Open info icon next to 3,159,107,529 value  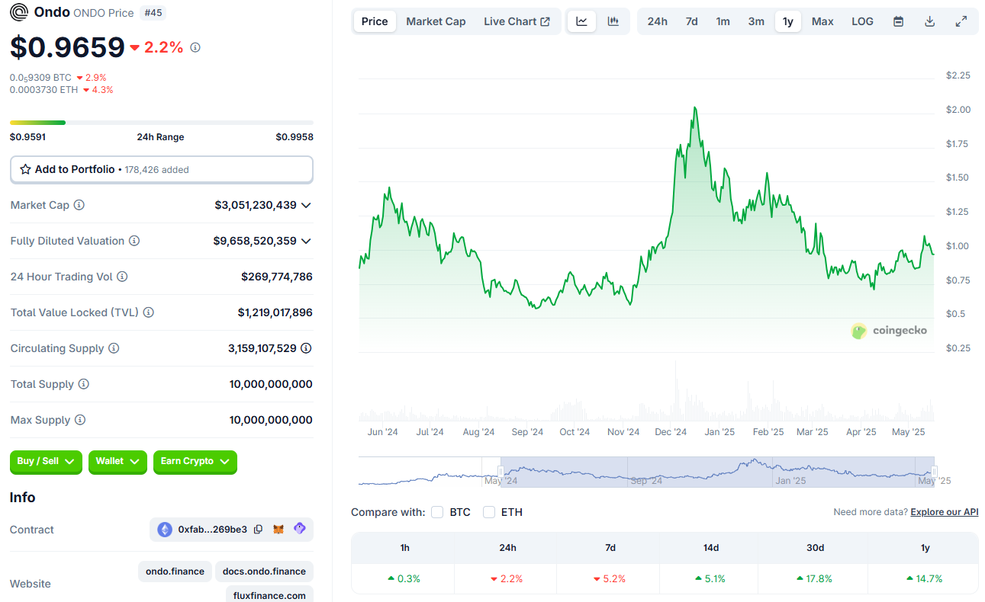click(306, 348)
